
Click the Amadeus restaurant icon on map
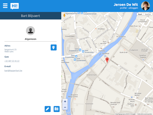click(96, 29)
